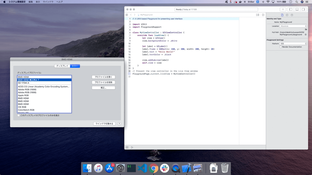The image size is (312, 175).
Task: Click the line 21 run-to-here icon
Action: tap(129, 74)
